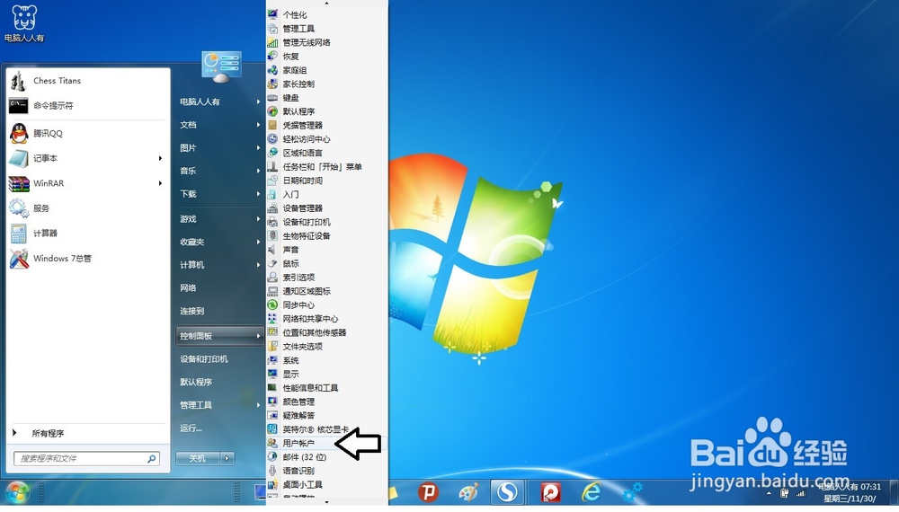
Task: Click the submenu scroll-down arrow at bottom
Action: pos(327,502)
